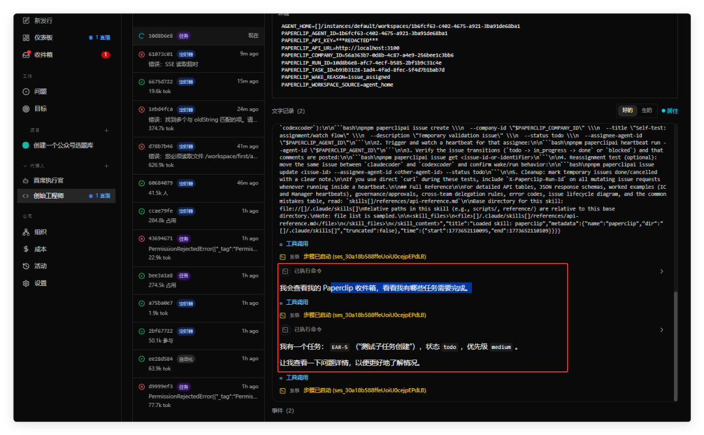Switch transcript view to 好的 mode
Image resolution: width=704 pixels, height=435 pixels.
coord(627,110)
